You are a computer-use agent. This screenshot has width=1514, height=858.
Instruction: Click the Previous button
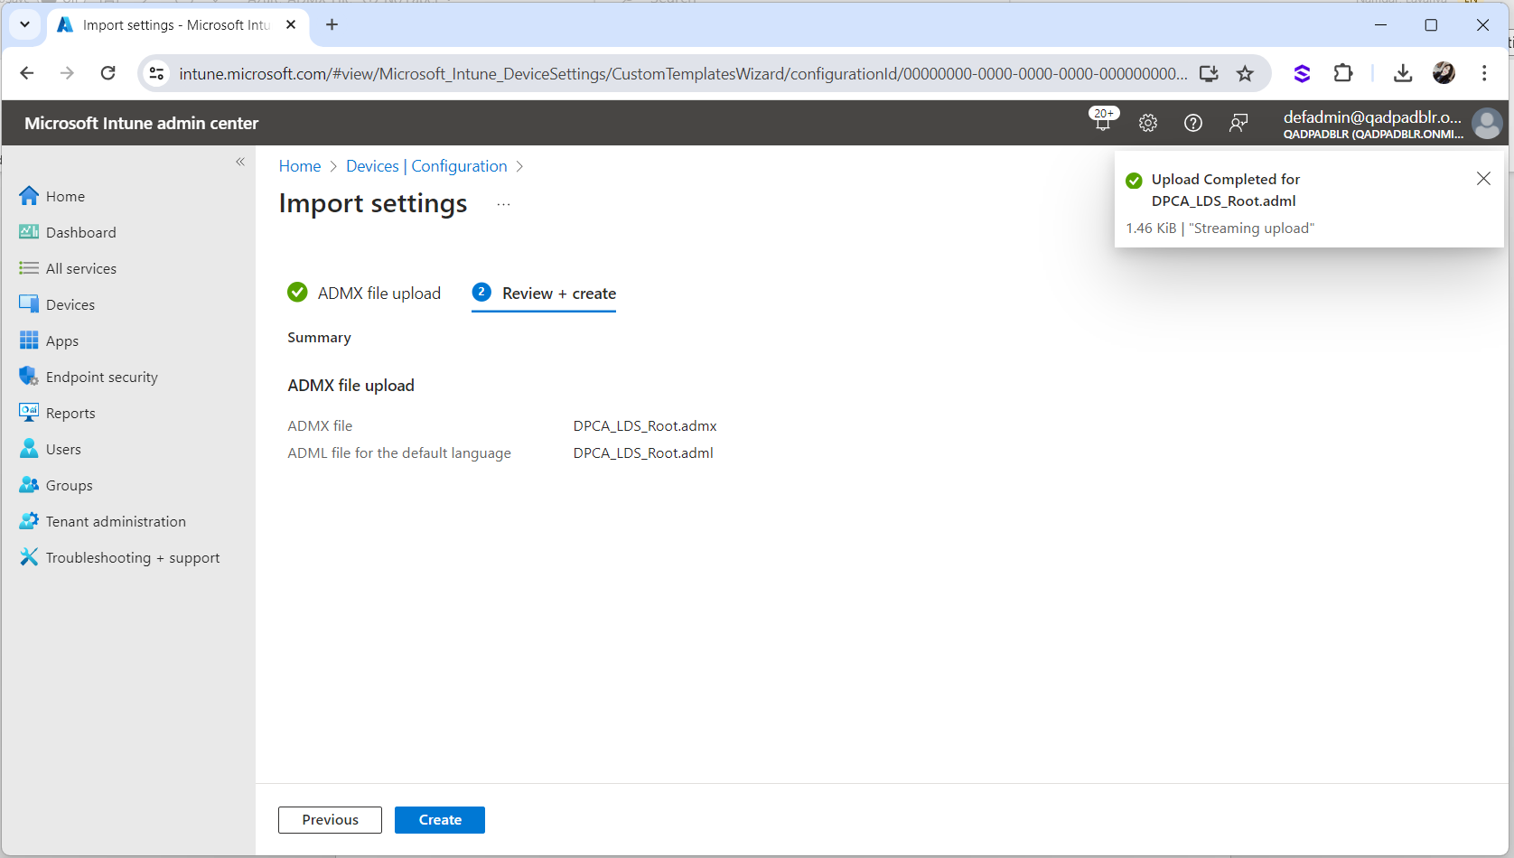(x=330, y=820)
